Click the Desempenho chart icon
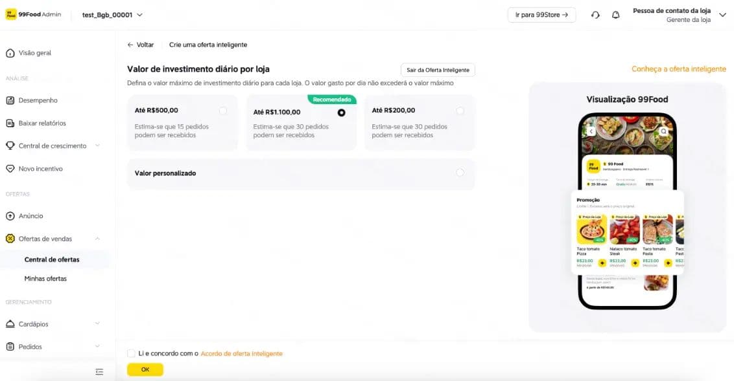Image resolution: width=734 pixels, height=381 pixels. coord(10,100)
